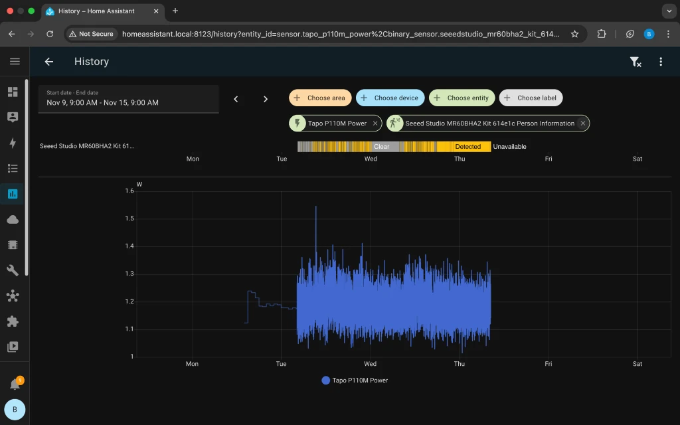Image resolution: width=680 pixels, height=425 pixels.
Task: Open the three-dot overflow menu in History
Action: (661, 62)
